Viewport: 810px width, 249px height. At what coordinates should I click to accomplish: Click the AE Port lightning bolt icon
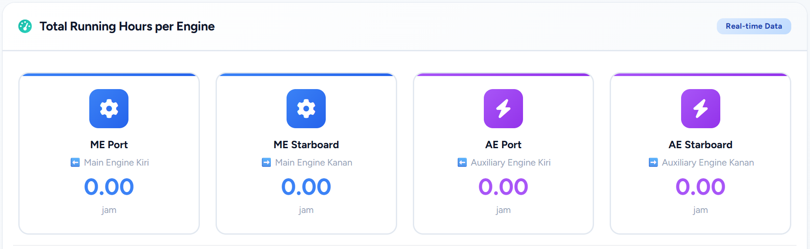click(x=503, y=109)
